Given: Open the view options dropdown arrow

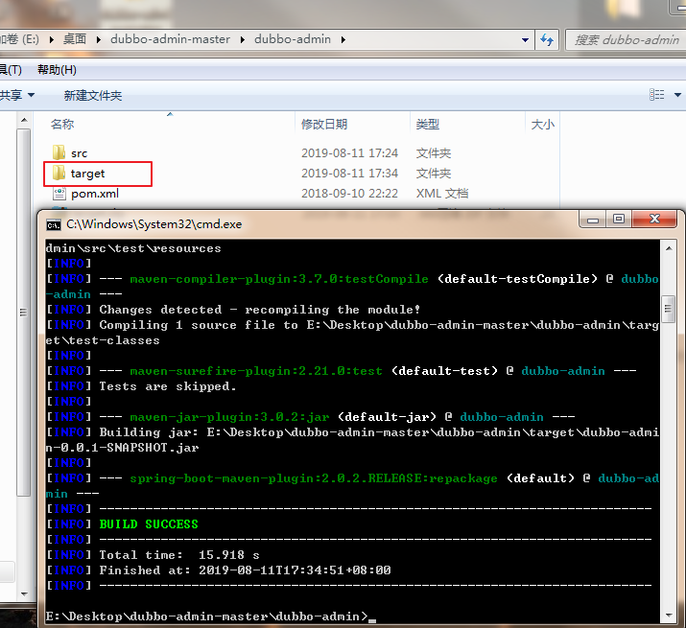Looking at the screenshot, I should coord(677,95).
